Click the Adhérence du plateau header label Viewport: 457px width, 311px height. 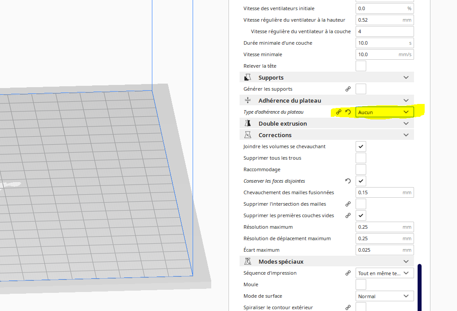tap(290, 100)
